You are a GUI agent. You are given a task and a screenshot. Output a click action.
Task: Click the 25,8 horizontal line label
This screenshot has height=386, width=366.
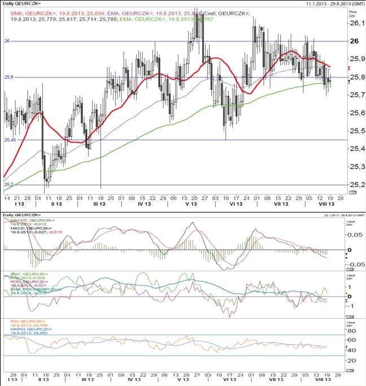pos(8,77)
